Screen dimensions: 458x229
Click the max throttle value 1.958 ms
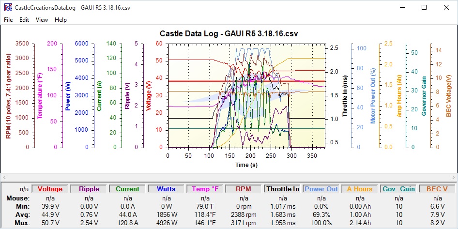click(x=282, y=223)
